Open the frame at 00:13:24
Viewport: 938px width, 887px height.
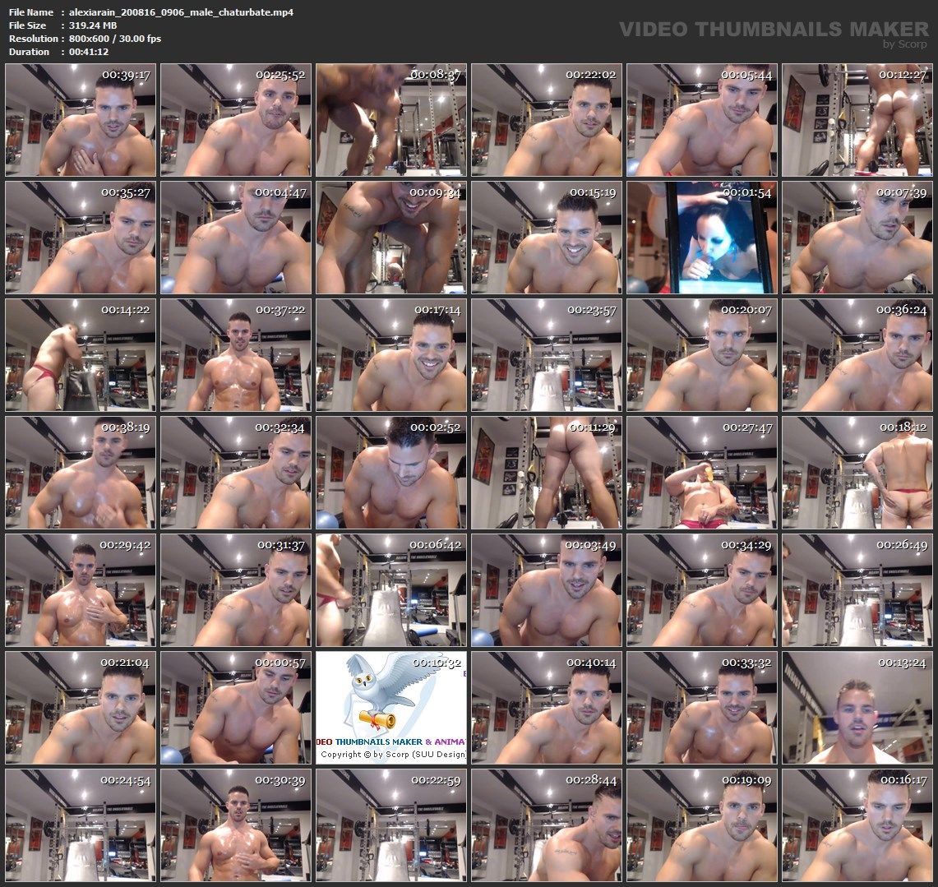(857, 708)
